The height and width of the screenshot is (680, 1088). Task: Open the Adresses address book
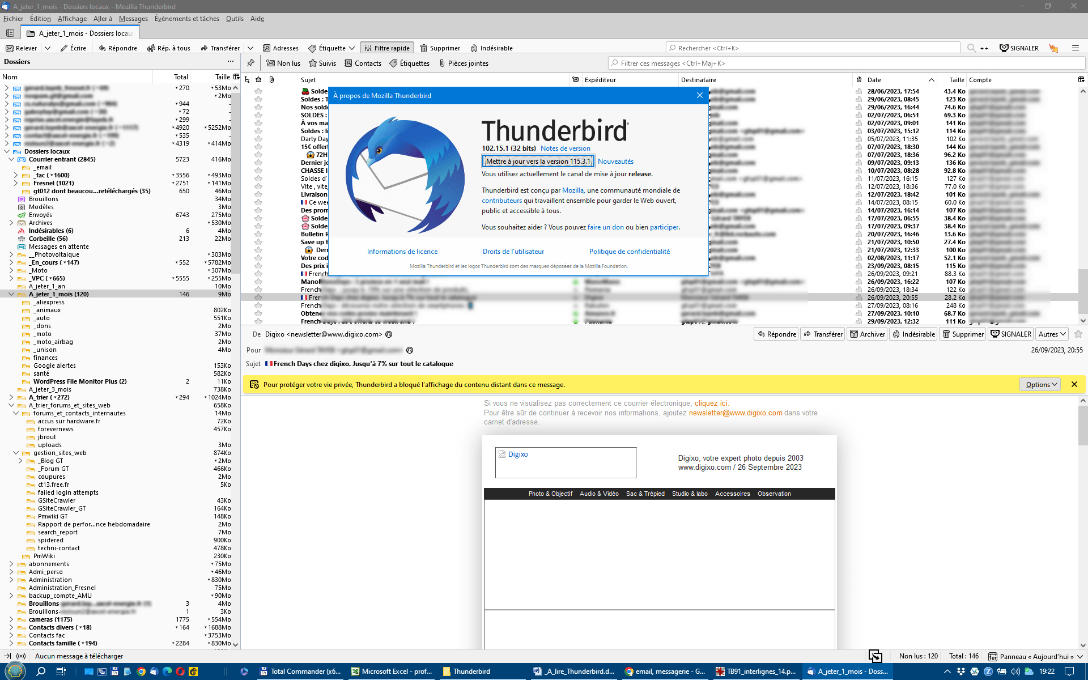280,48
